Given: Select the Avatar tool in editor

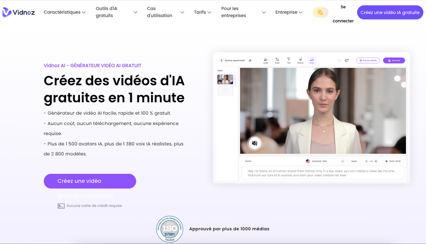Looking at the screenshot, I should (x=265, y=61).
